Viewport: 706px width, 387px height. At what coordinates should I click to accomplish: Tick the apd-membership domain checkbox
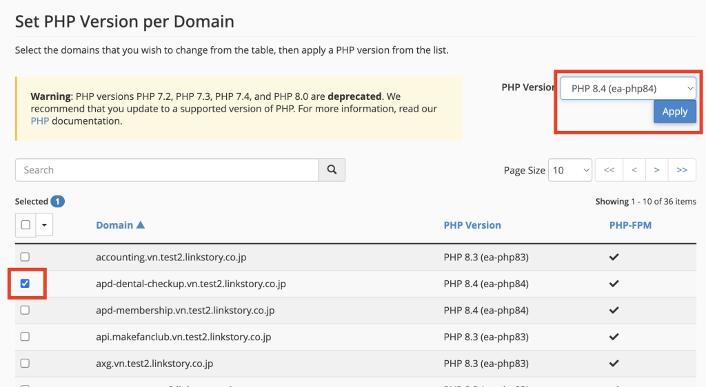26,311
